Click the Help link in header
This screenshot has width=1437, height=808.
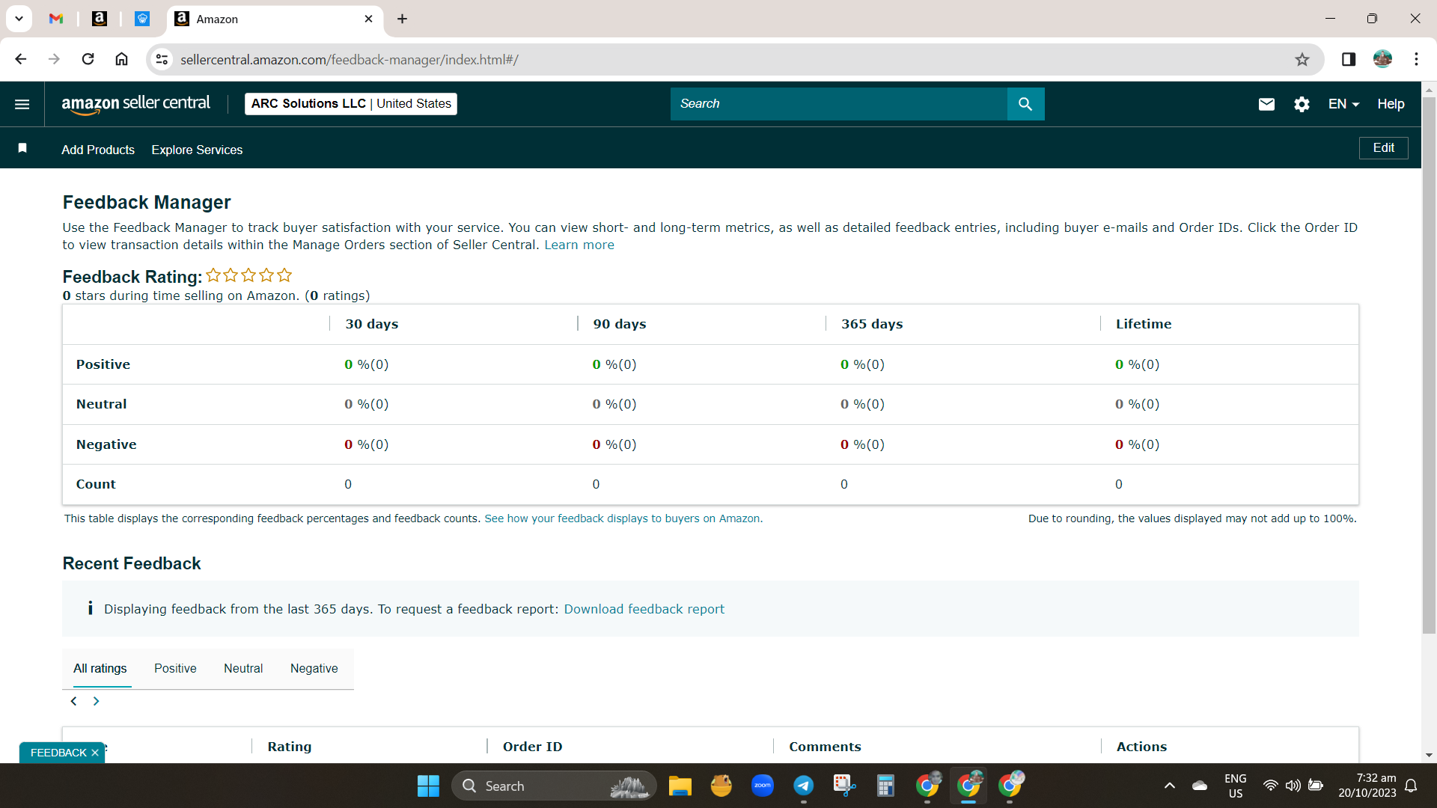[x=1391, y=104]
